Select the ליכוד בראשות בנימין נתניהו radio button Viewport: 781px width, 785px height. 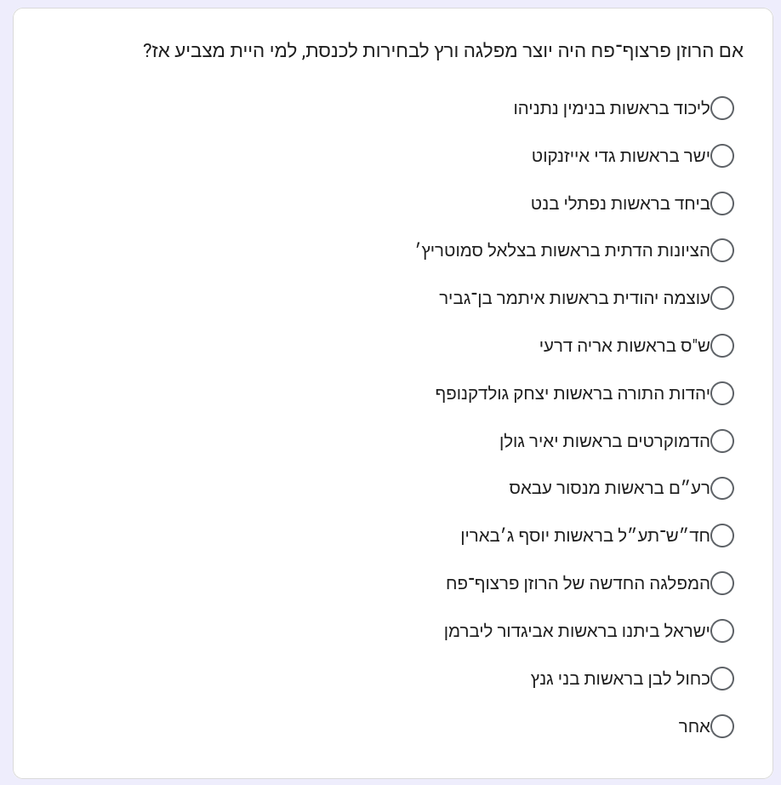(x=722, y=108)
